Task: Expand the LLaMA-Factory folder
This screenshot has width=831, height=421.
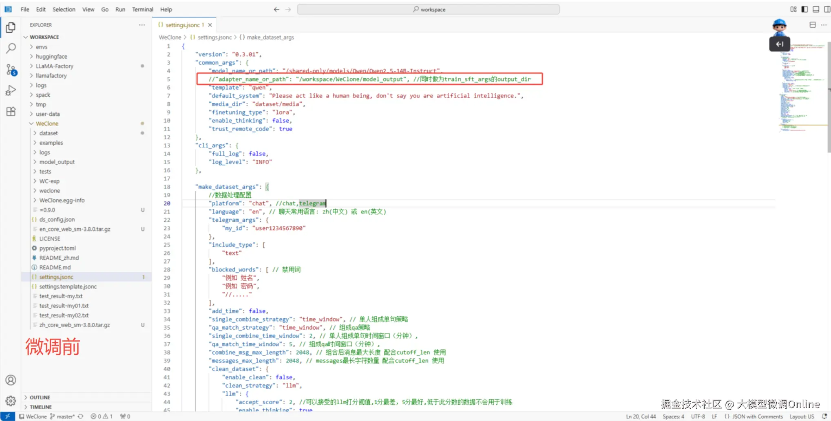Action: coord(54,66)
